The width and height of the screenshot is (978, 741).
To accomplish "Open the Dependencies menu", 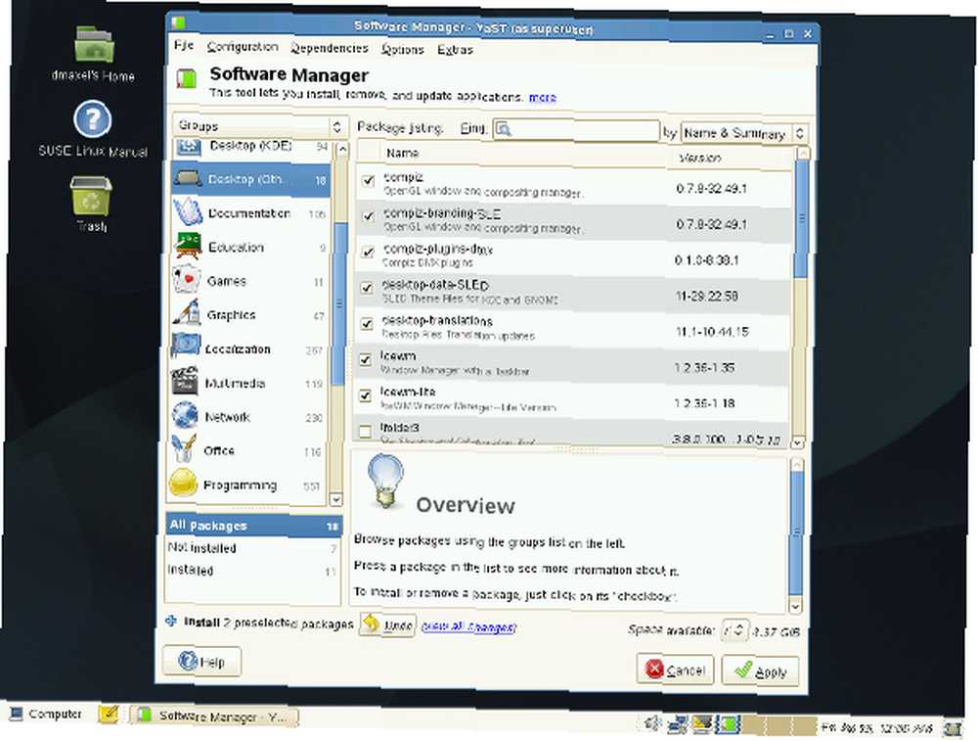I will 330,48.
